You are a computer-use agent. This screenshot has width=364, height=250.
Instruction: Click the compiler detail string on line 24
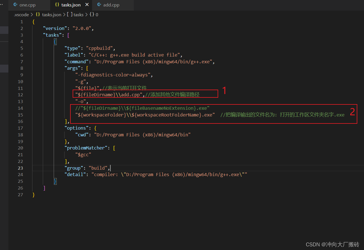[169, 174]
